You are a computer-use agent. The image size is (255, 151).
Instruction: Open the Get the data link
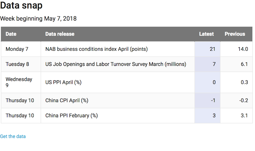click(x=13, y=136)
